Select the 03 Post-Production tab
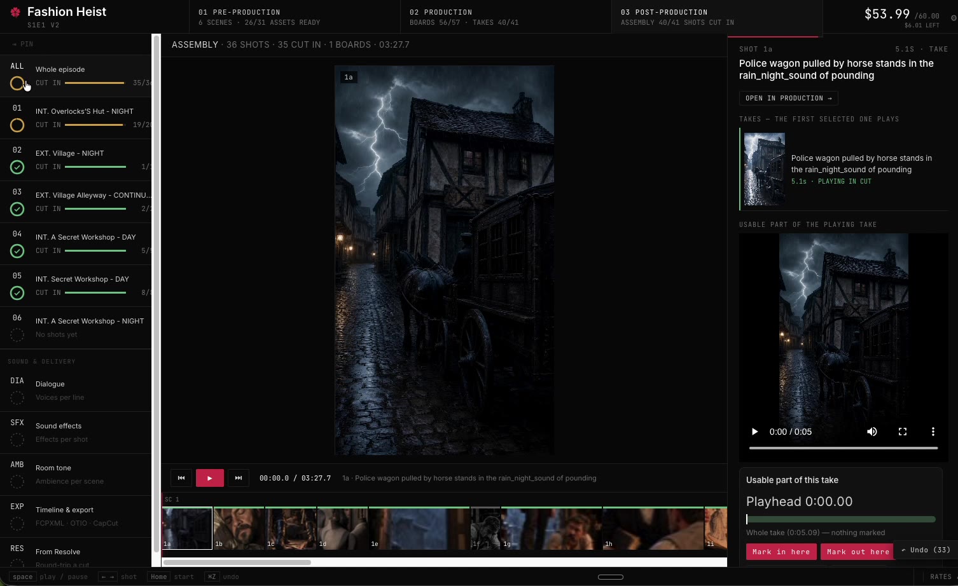958x586 pixels. 717,17
